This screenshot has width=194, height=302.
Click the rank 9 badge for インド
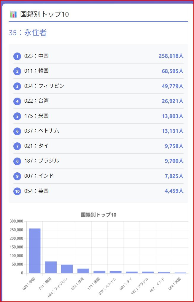click(17, 176)
